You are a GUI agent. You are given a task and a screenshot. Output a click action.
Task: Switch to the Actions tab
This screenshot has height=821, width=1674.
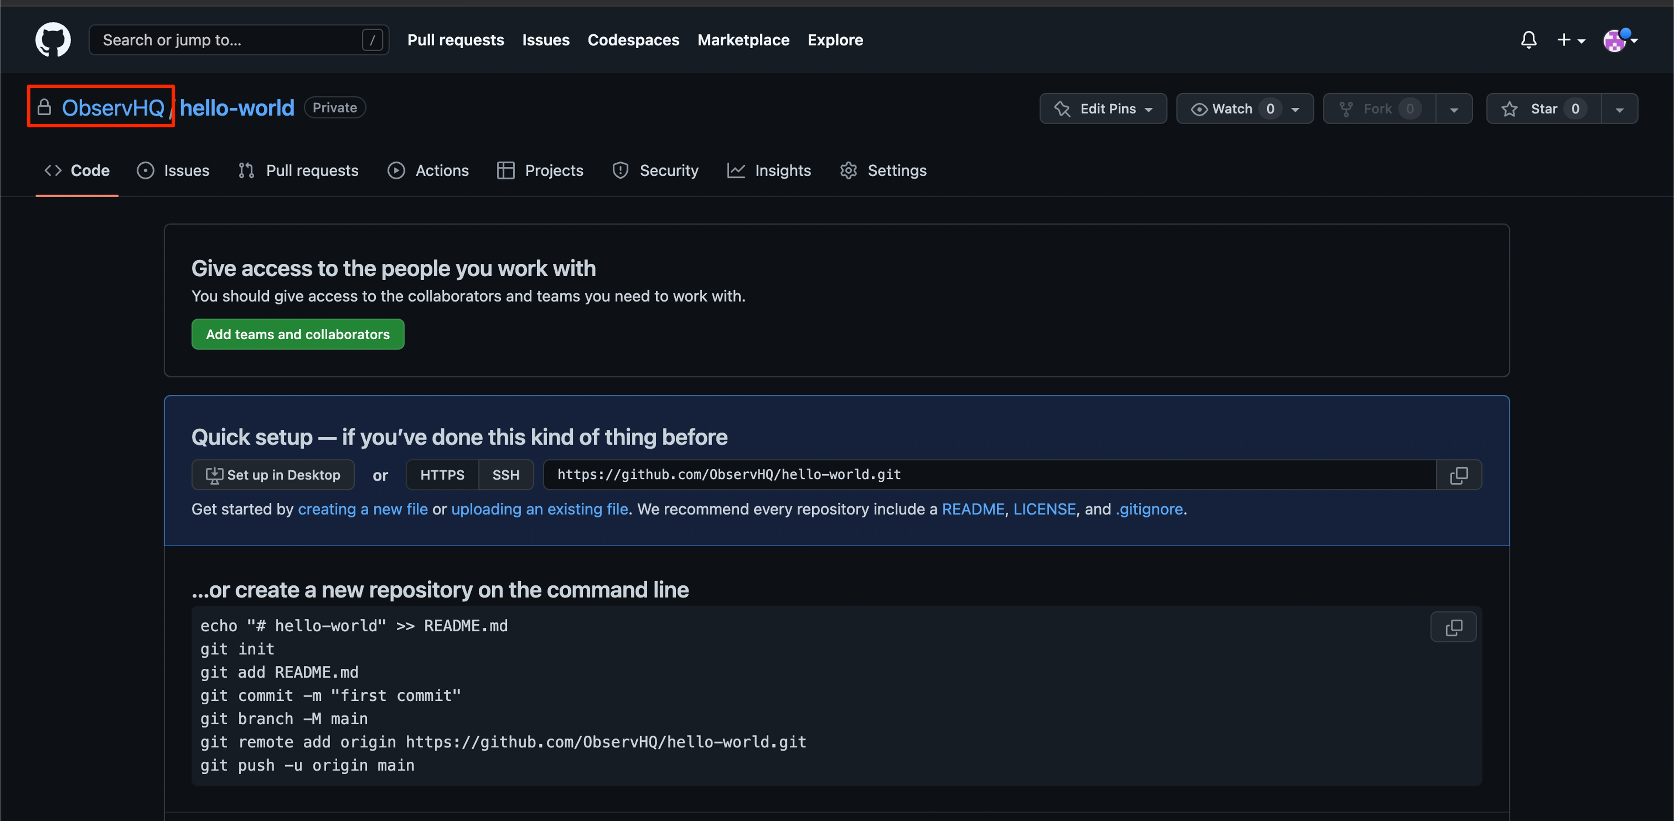[x=428, y=170]
